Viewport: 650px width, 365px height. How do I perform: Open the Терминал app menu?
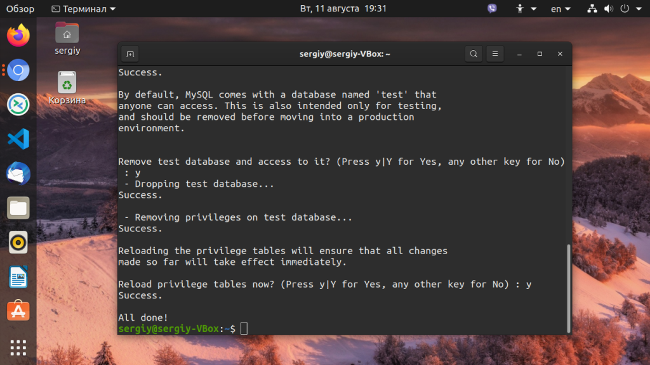[83, 9]
